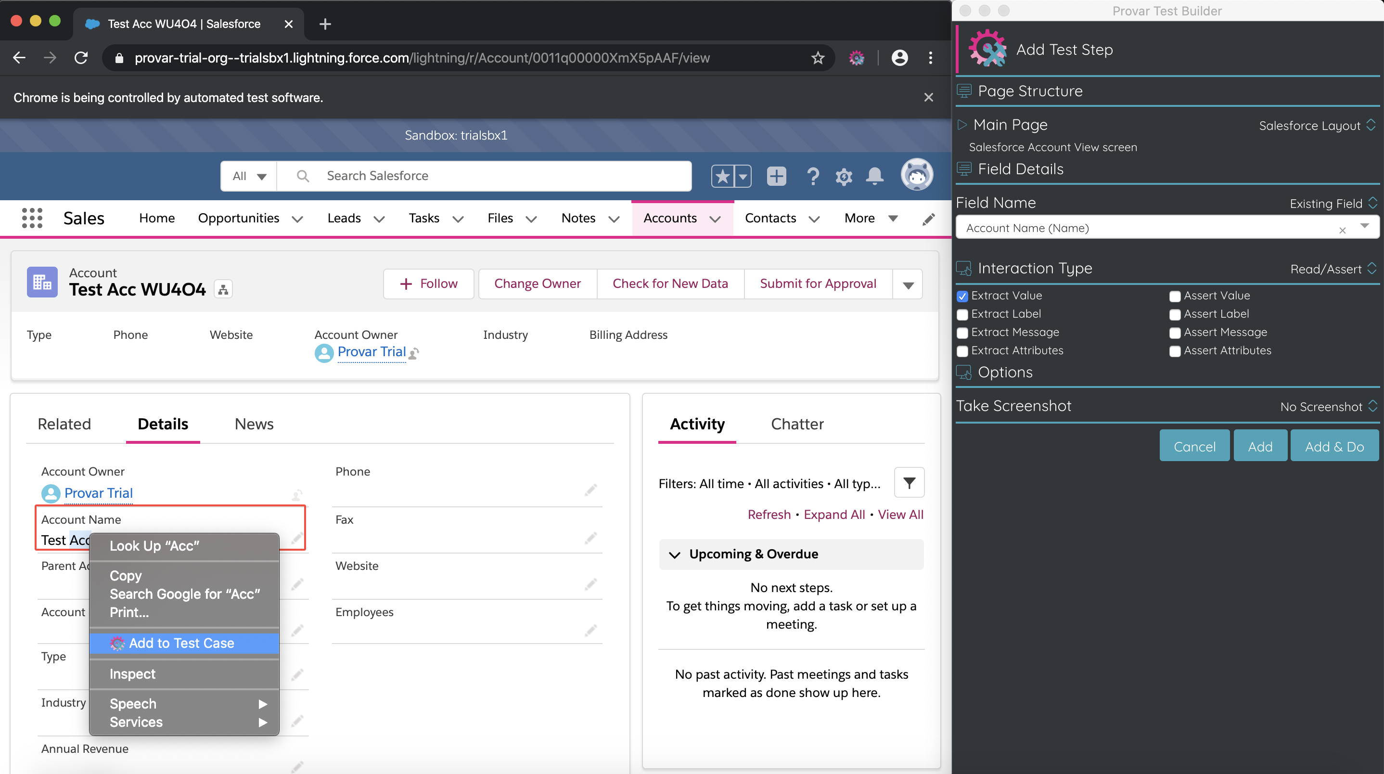Click the Provar Trial owner link in highlights
This screenshot has height=774, width=1384.
tap(371, 351)
